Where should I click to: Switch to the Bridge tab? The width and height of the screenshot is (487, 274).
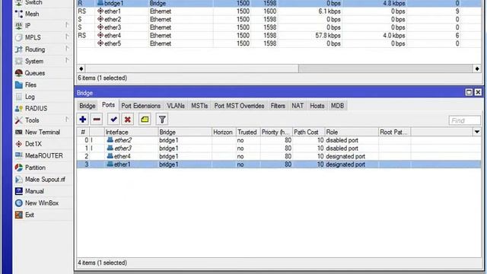pos(88,106)
